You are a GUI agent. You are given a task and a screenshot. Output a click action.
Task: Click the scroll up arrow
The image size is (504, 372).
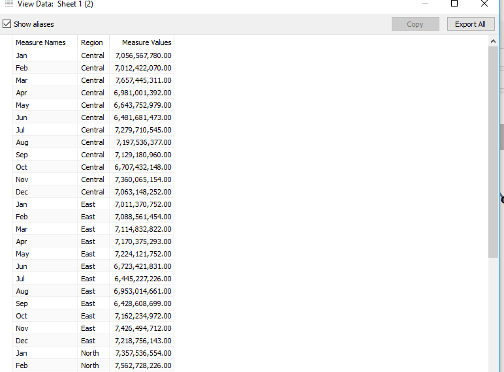tap(493, 41)
